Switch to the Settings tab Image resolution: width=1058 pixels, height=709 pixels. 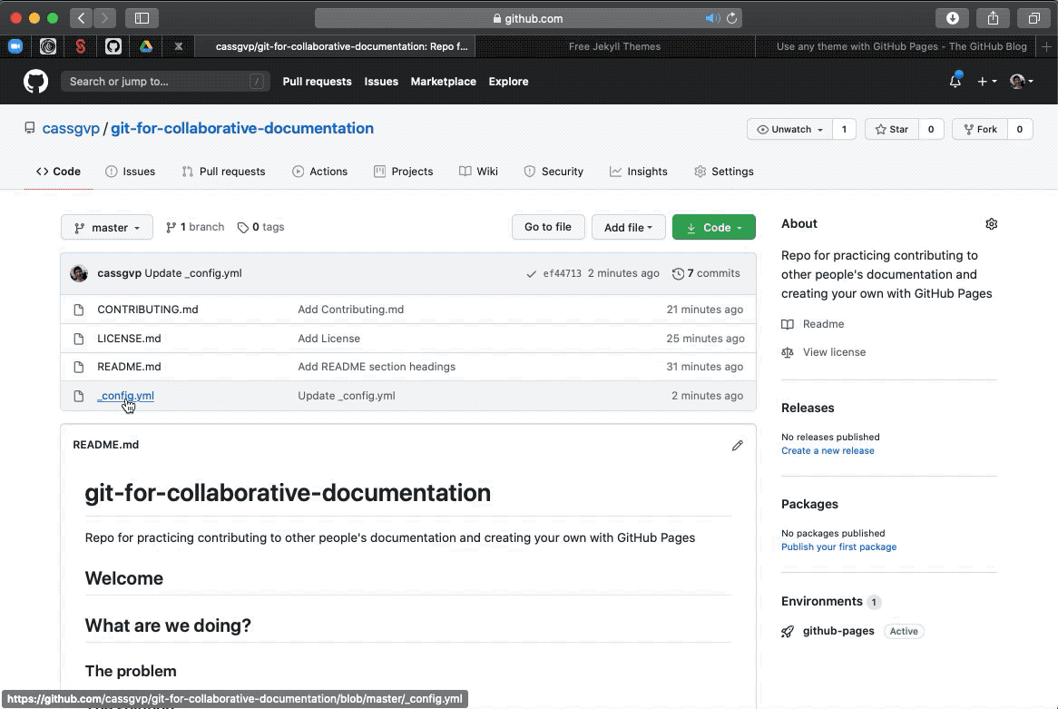[x=732, y=172]
